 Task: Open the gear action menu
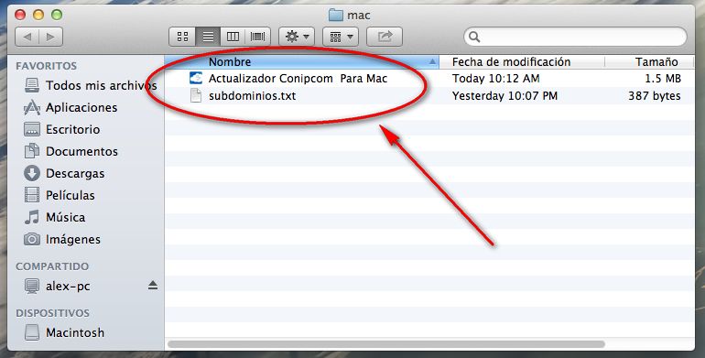coord(297,37)
